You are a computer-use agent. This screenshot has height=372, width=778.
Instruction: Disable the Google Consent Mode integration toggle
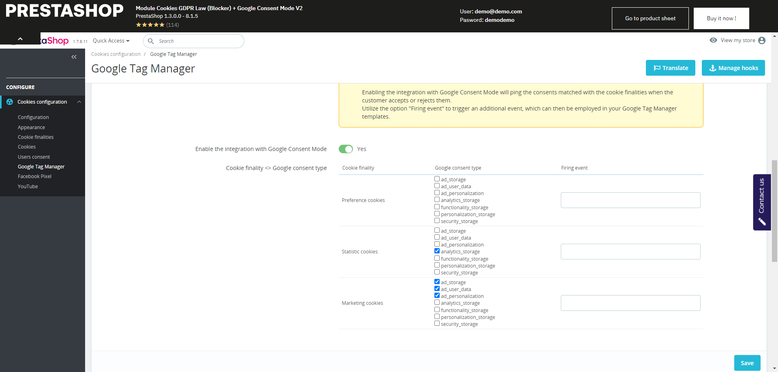click(346, 149)
